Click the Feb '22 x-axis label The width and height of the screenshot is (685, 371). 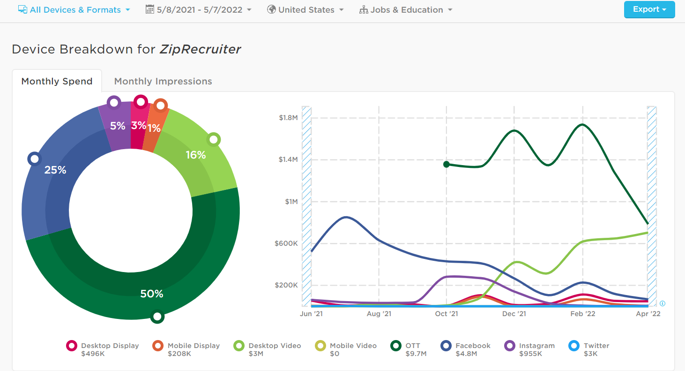(x=583, y=314)
